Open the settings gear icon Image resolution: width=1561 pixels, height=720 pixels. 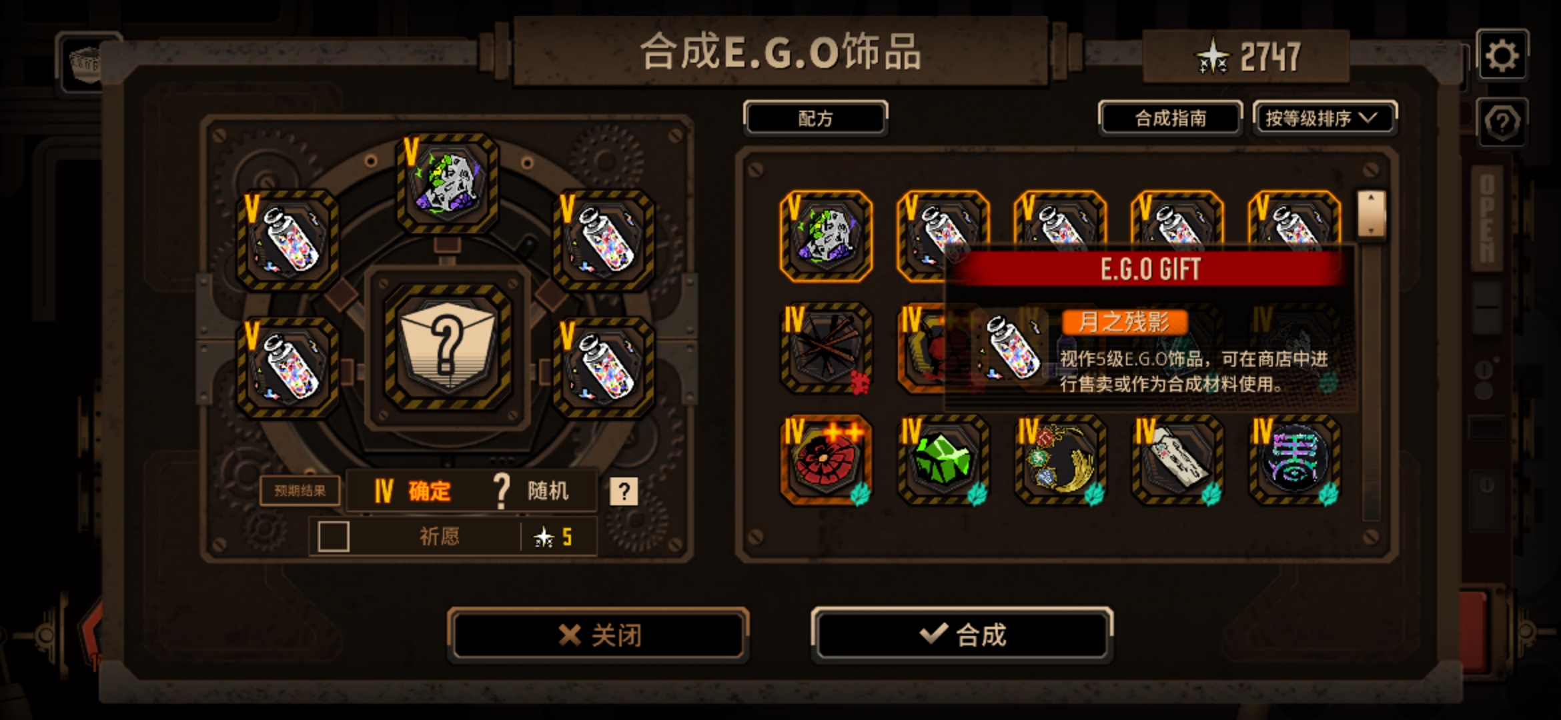1502,55
